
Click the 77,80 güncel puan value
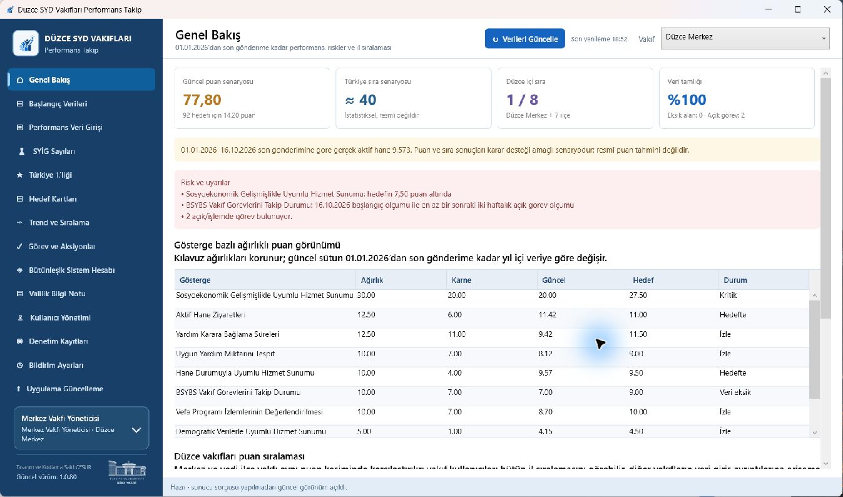tap(202, 100)
